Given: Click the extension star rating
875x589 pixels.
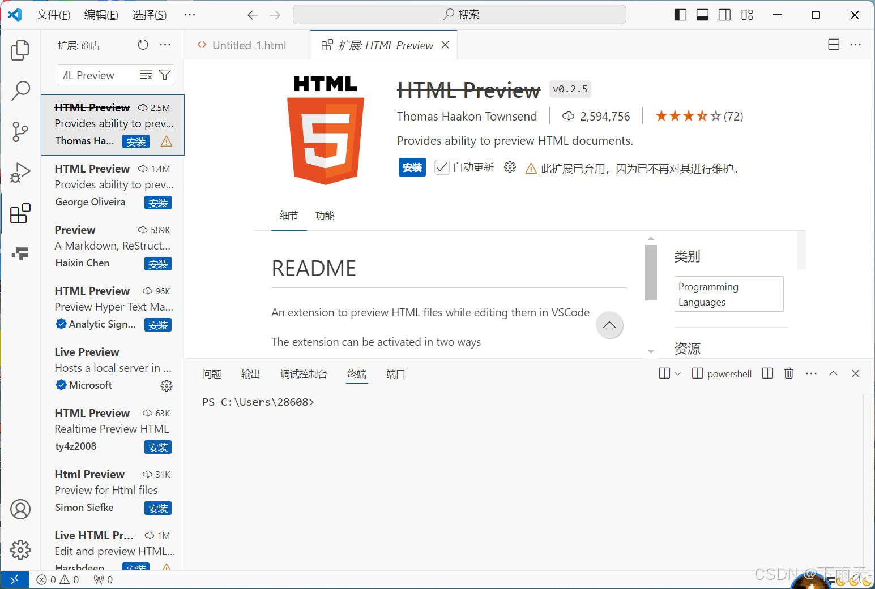Looking at the screenshot, I should pyautogui.click(x=699, y=116).
